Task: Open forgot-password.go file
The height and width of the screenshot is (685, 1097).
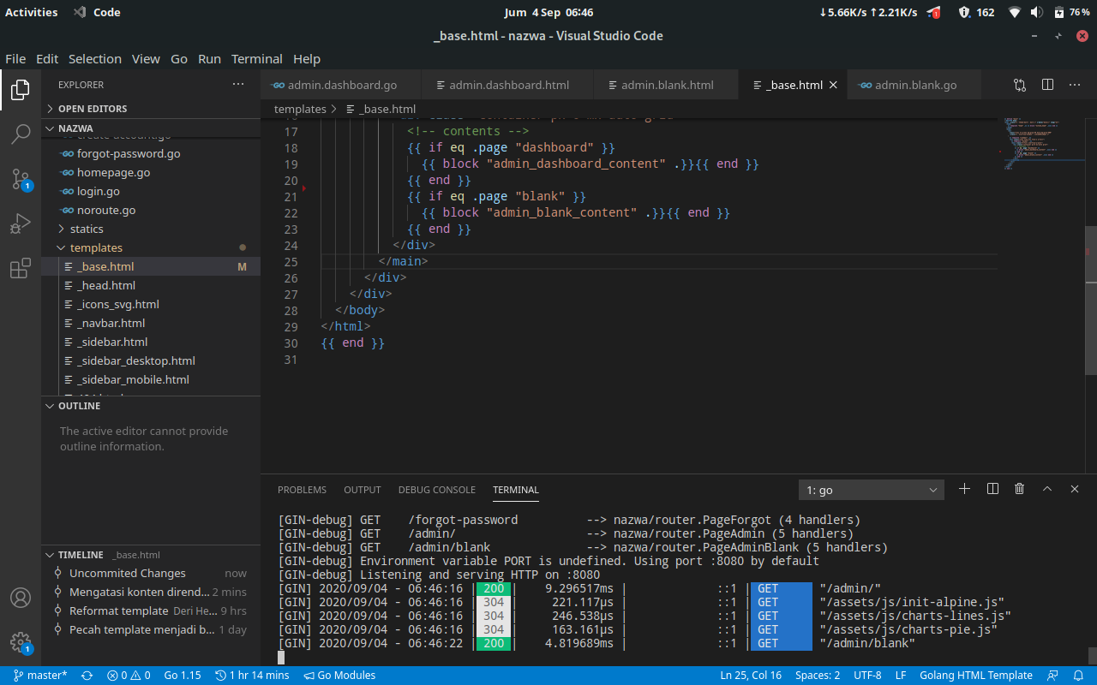Action: [151, 153]
